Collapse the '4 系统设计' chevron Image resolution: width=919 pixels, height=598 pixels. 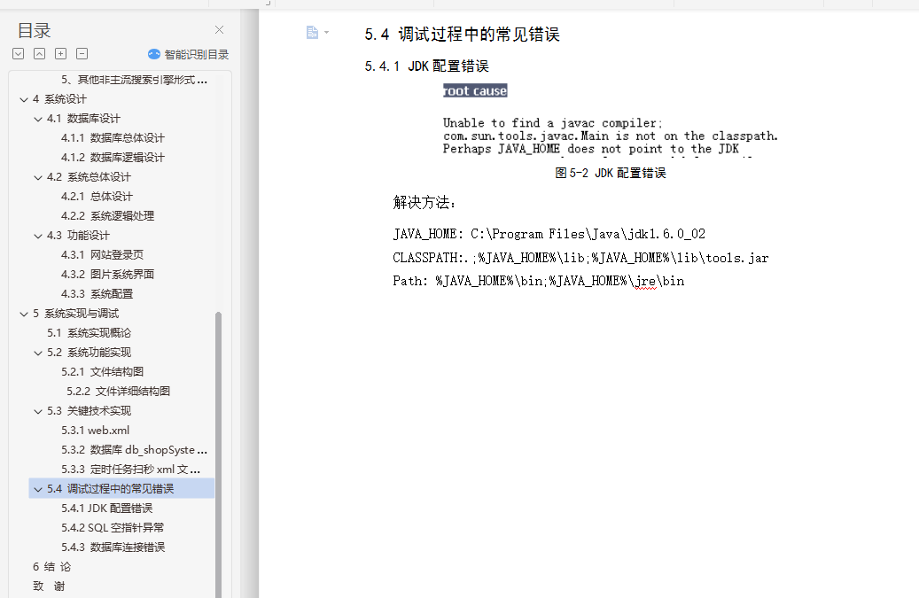point(24,99)
